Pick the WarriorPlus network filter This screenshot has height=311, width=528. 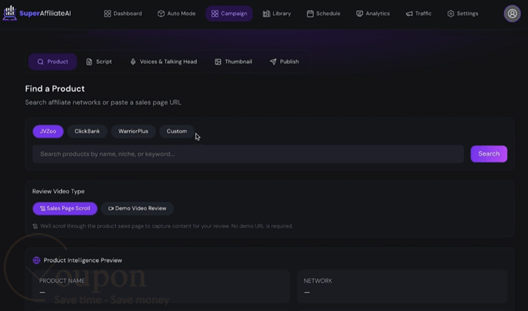(x=133, y=132)
